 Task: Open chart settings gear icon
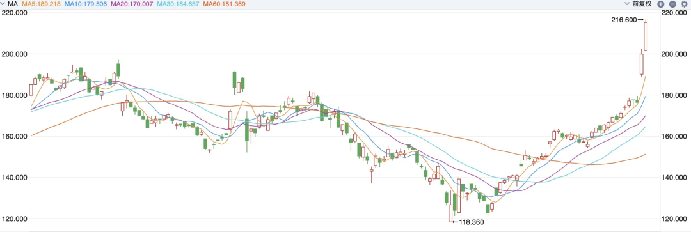point(685,4)
